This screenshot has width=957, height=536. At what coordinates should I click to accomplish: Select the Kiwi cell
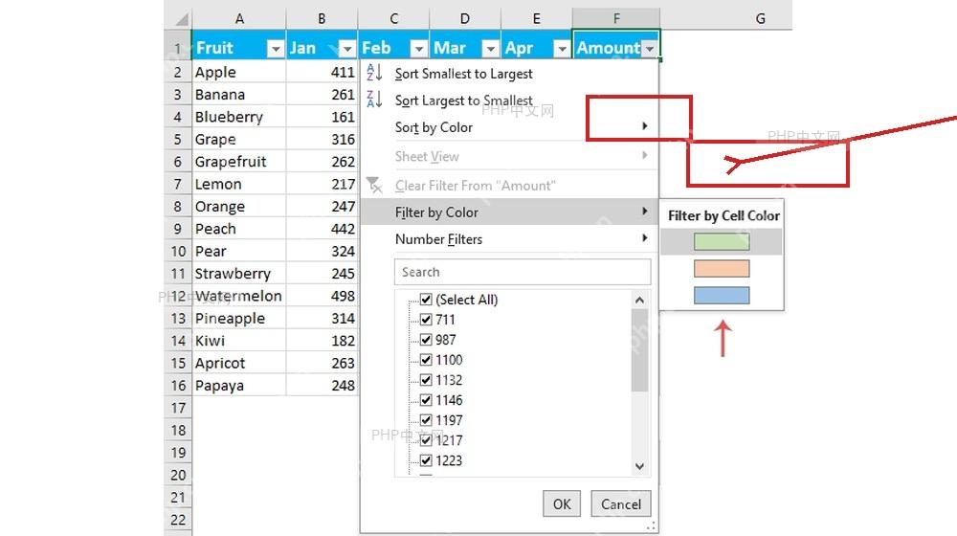(x=238, y=341)
